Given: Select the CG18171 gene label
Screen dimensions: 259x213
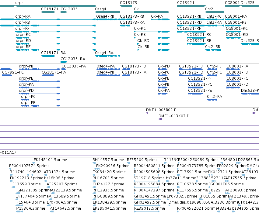Looking at the screenshot, I should click(50, 9).
